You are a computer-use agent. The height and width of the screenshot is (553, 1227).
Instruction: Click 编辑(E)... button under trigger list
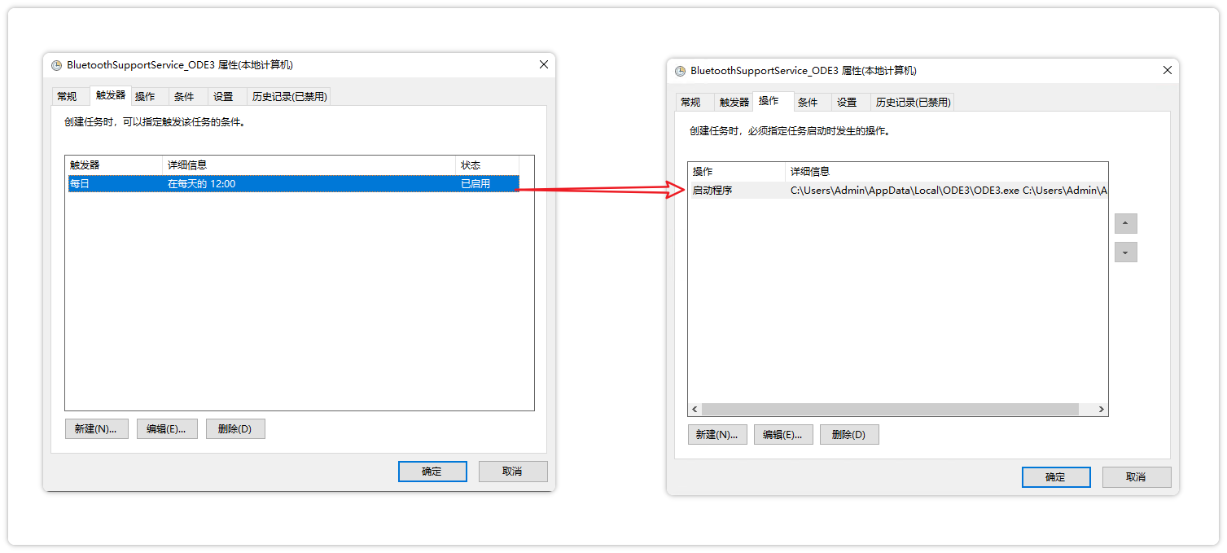point(166,429)
